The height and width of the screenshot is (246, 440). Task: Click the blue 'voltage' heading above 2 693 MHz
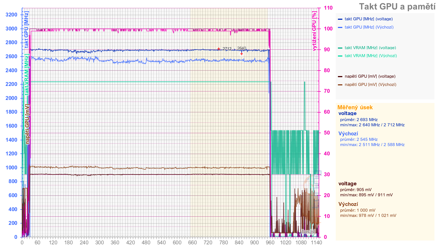pyautogui.click(x=348, y=113)
